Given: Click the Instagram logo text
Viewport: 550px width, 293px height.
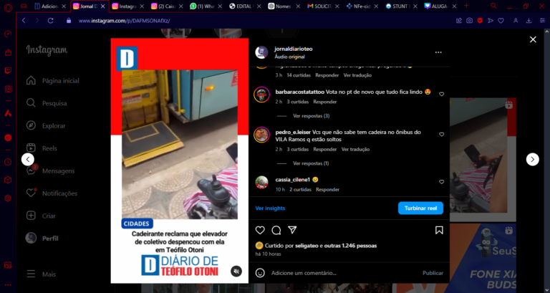Looking at the screenshot, I should click(47, 50).
